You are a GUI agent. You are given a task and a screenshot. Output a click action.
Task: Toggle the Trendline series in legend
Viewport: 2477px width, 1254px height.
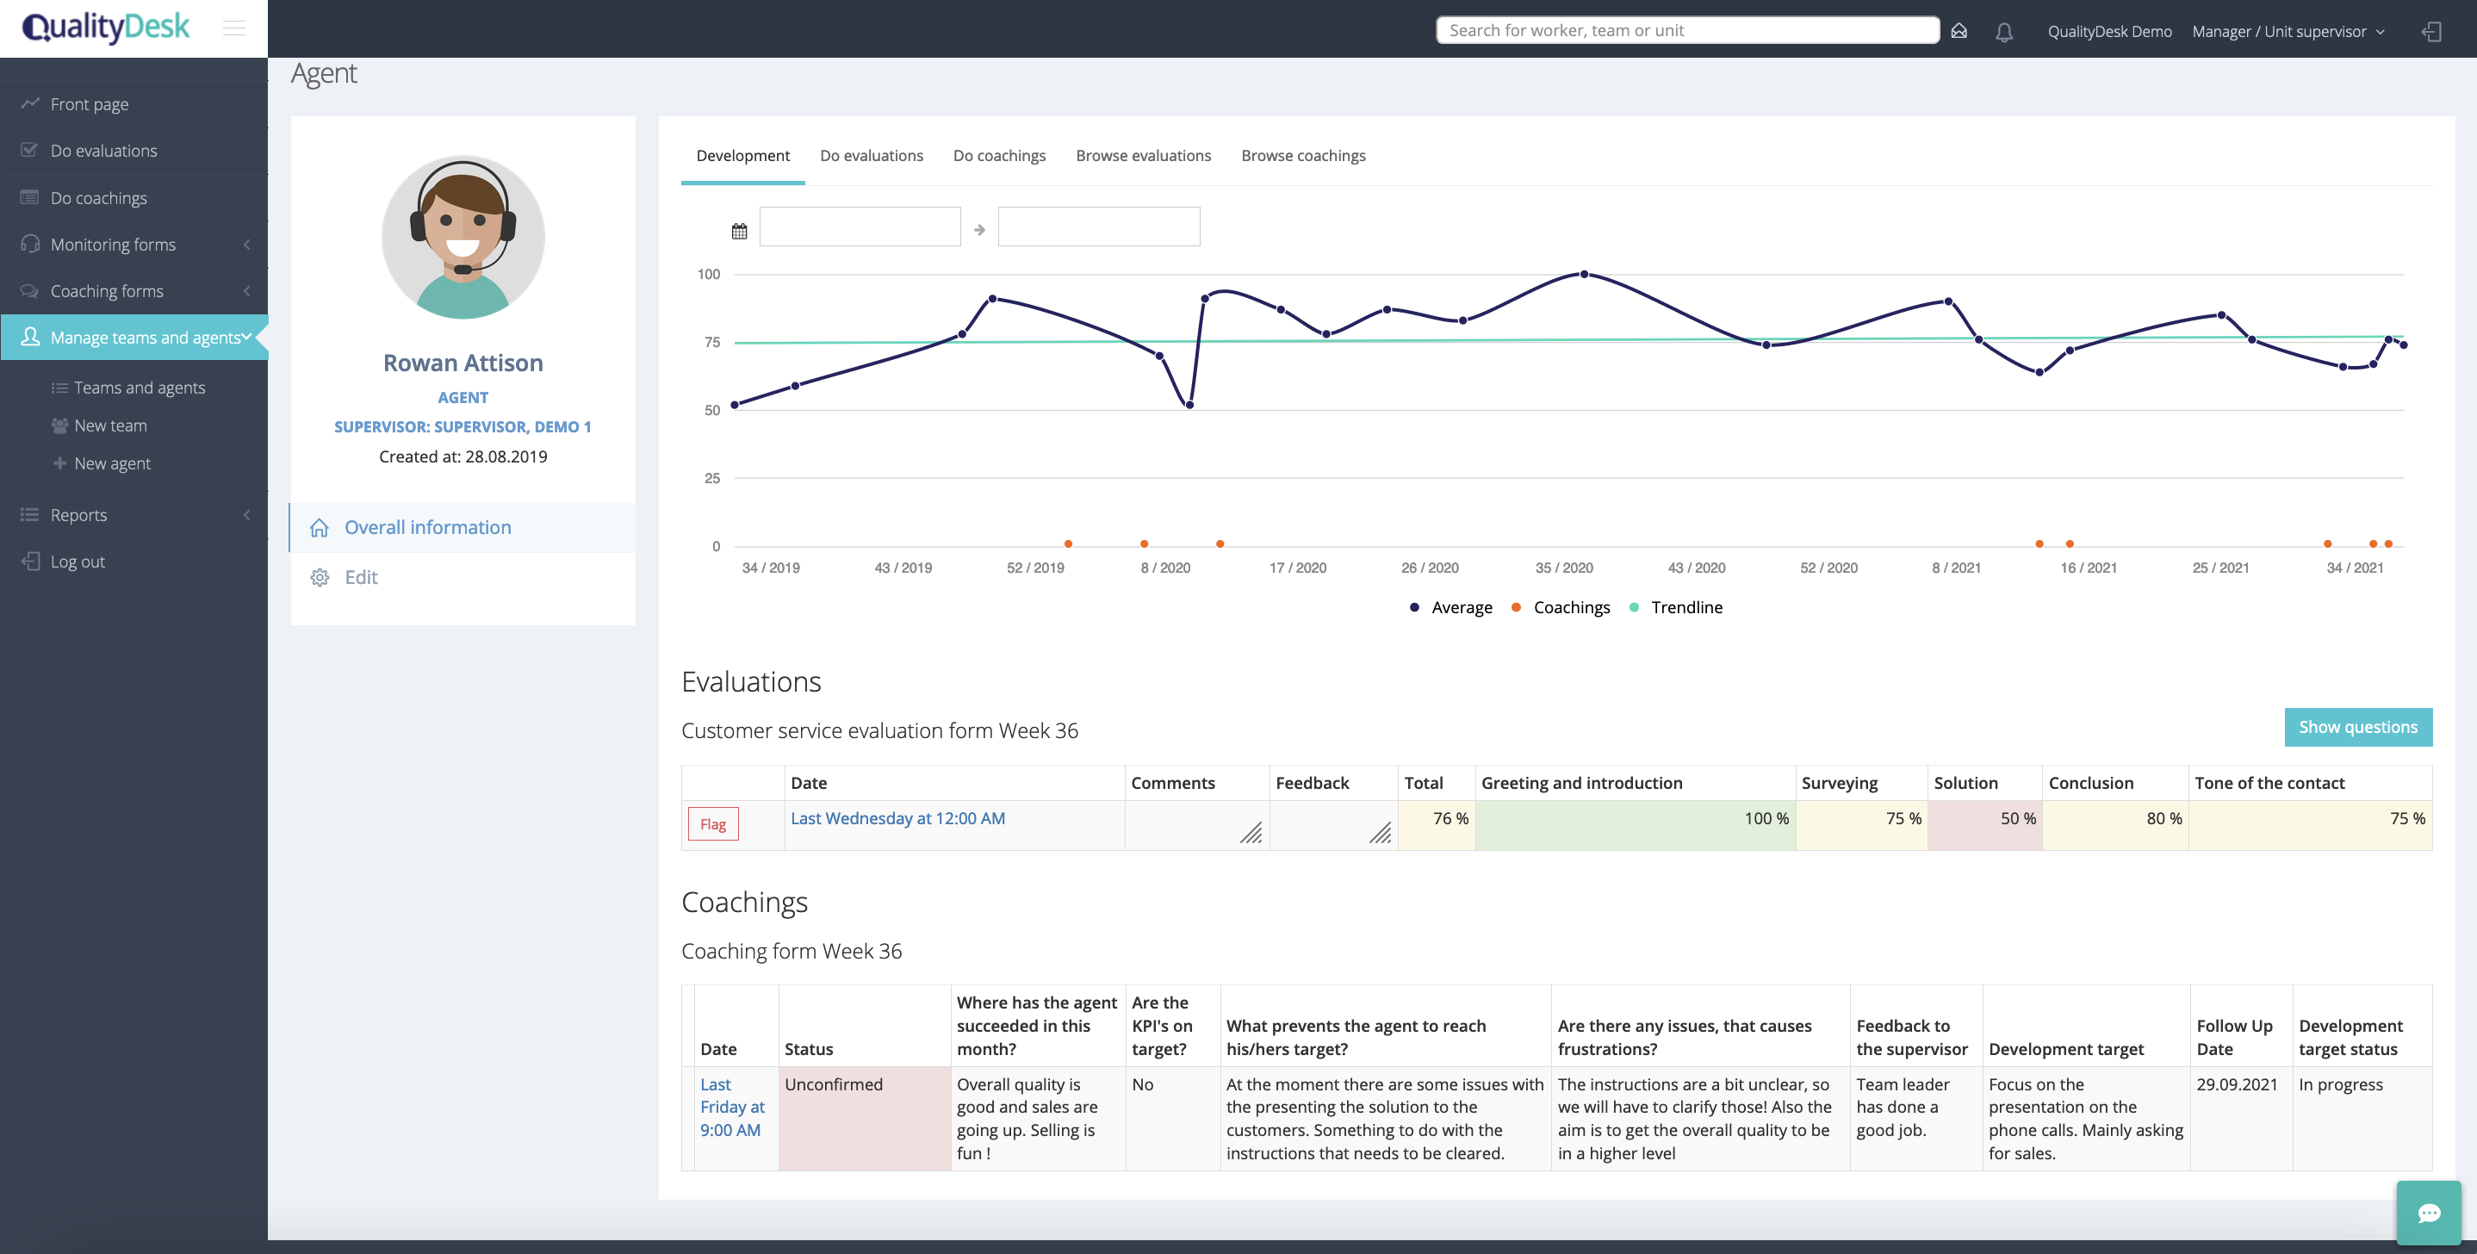1676,607
